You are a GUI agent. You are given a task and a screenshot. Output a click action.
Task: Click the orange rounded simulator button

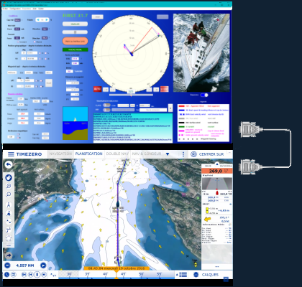[75, 41]
